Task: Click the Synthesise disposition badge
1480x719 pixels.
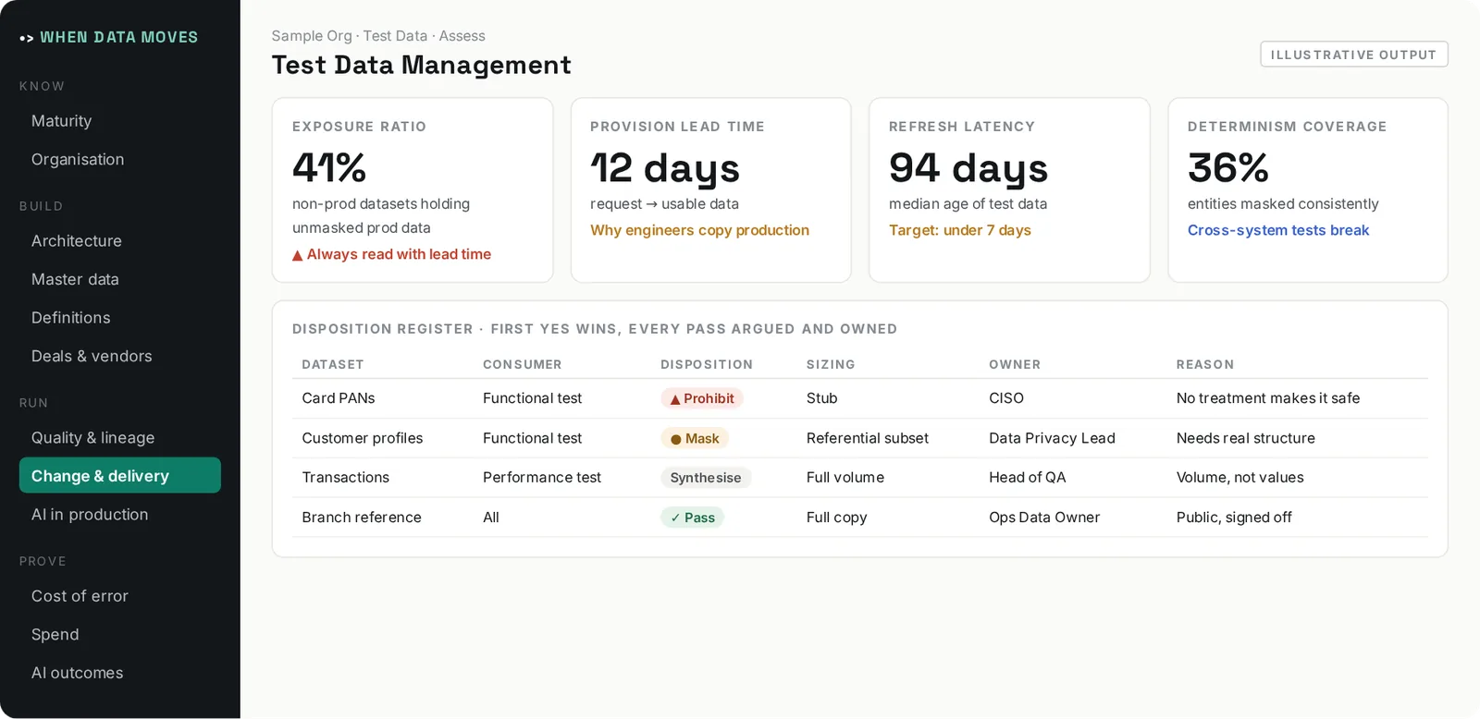Action: [x=706, y=478]
